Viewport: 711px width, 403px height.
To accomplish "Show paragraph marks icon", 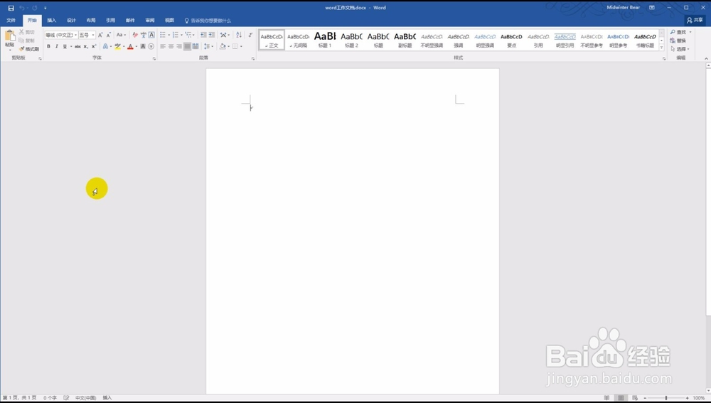I will (x=250, y=35).
